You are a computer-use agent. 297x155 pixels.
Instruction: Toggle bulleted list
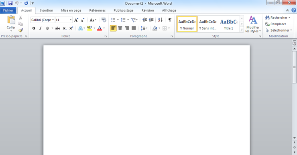pos(113,20)
